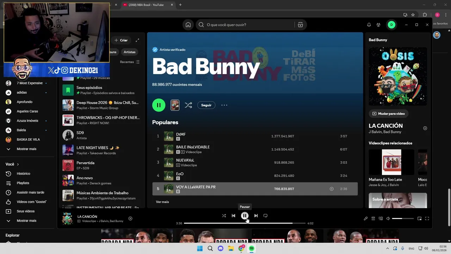
Task: Seek along the song progress bar
Action: click(x=245, y=223)
